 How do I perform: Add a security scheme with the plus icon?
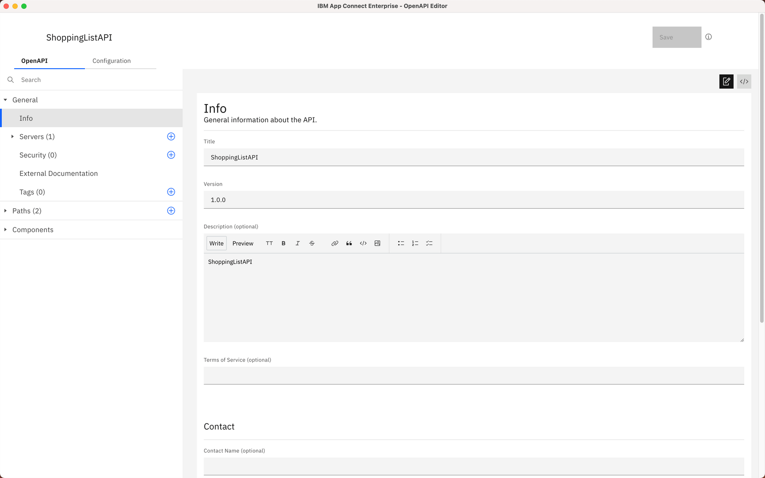171,155
